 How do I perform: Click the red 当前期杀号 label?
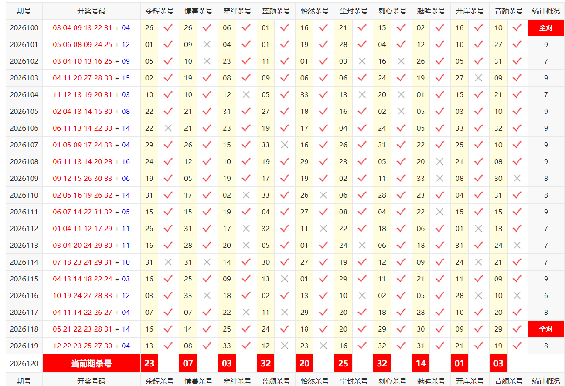(91, 364)
